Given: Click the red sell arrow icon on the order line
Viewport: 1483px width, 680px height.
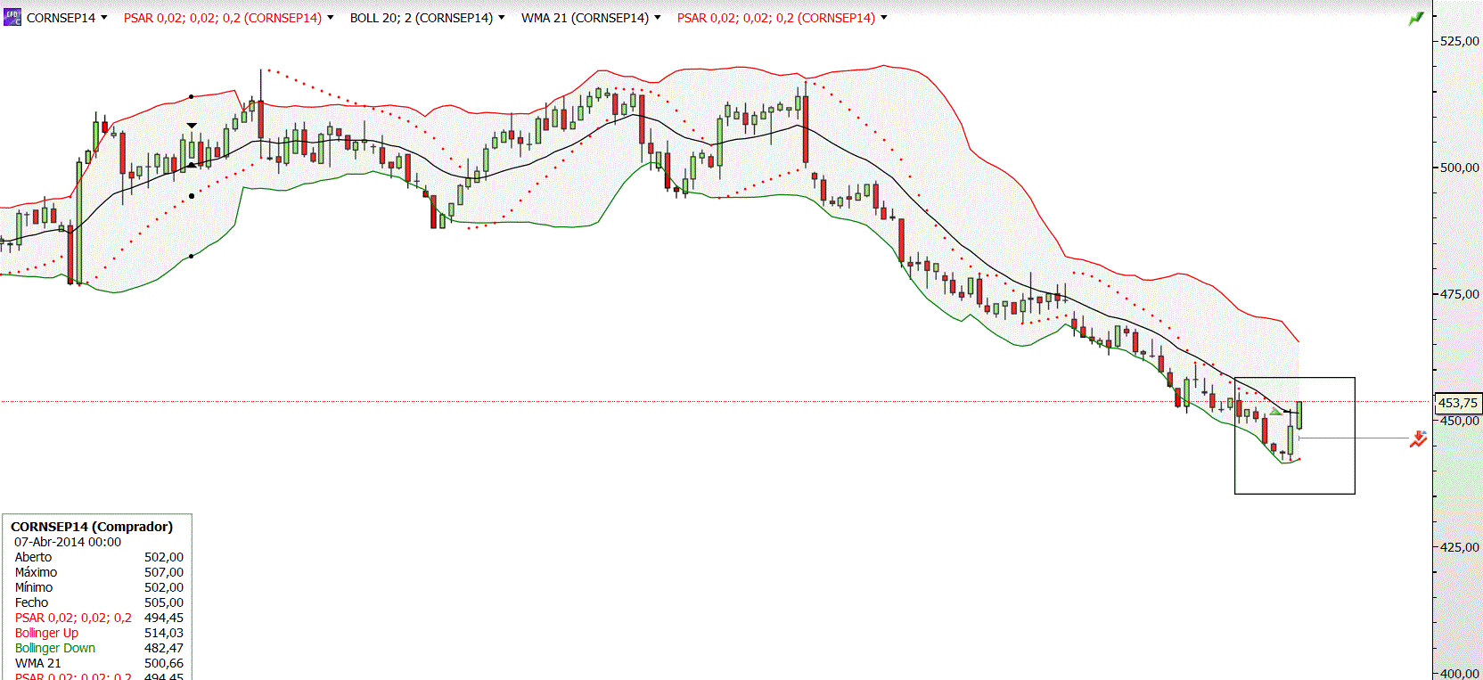Looking at the screenshot, I should point(1418,438).
